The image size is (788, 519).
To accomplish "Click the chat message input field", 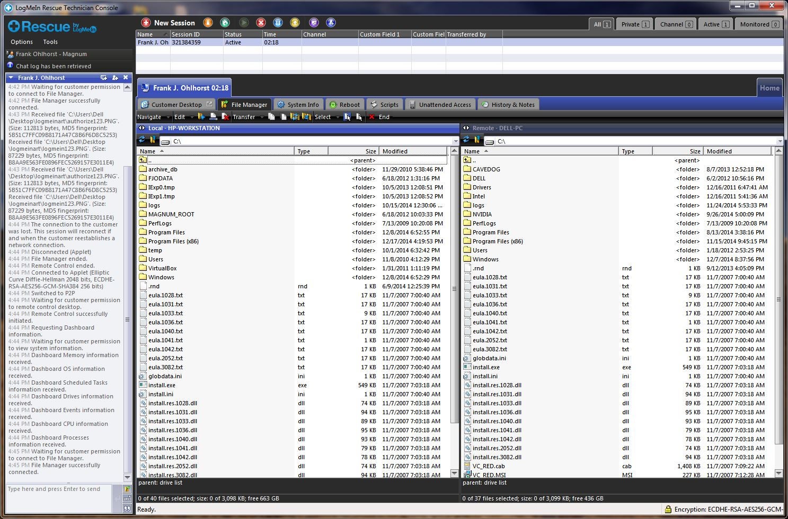I will 58,498.
